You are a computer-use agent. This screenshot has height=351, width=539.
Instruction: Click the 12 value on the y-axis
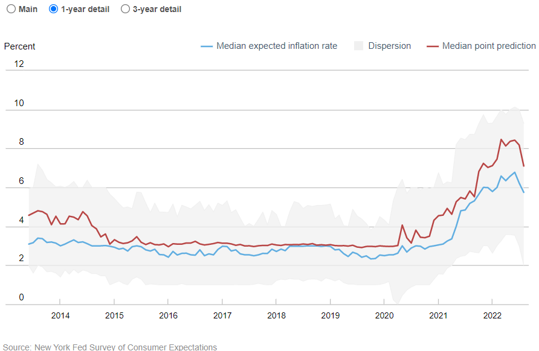19,64
